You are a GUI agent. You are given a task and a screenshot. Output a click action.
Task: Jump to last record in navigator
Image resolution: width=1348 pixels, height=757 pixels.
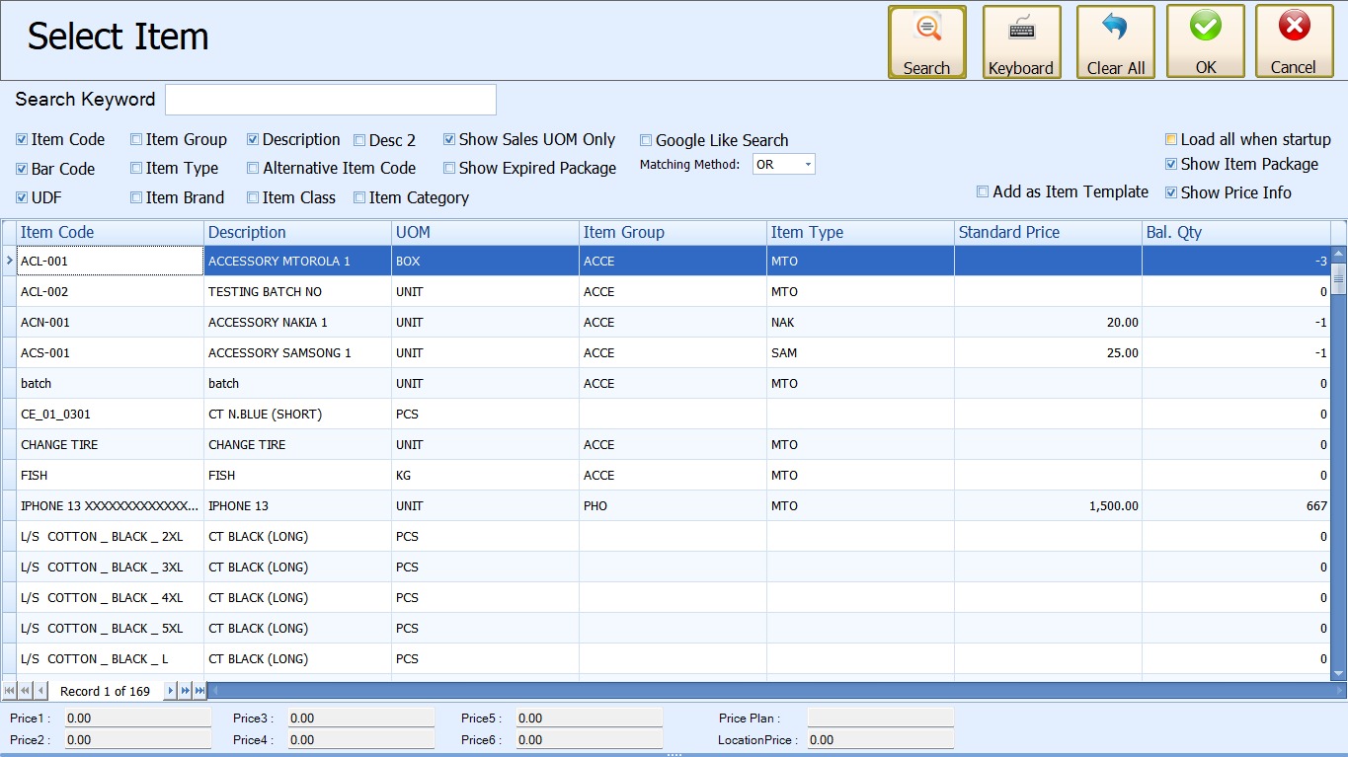click(200, 691)
